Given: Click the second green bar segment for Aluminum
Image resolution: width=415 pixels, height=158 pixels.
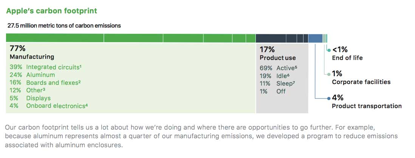Looking at the screenshot, I should coord(133,38).
